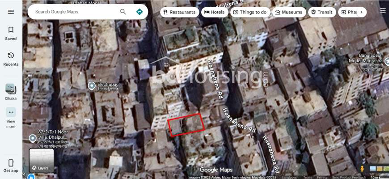Open the Saved places panel
This screenshot has width=389, height=179.
pyautogui.click(x=11, y=33)
